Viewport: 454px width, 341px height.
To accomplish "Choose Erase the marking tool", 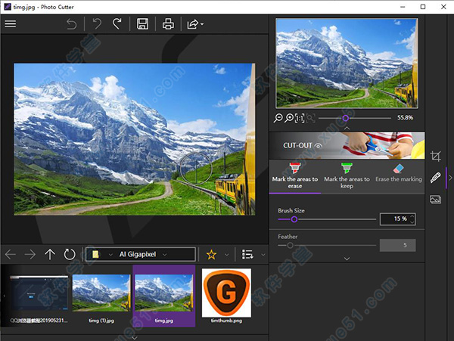I will pyautogui.click(x=399, y=174).
